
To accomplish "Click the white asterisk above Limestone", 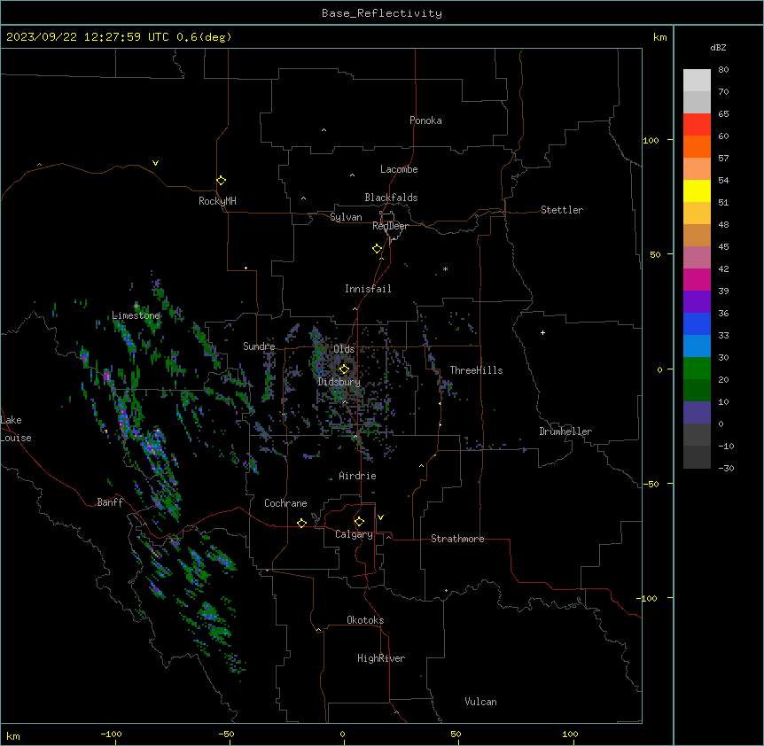I will pos(136,307).
